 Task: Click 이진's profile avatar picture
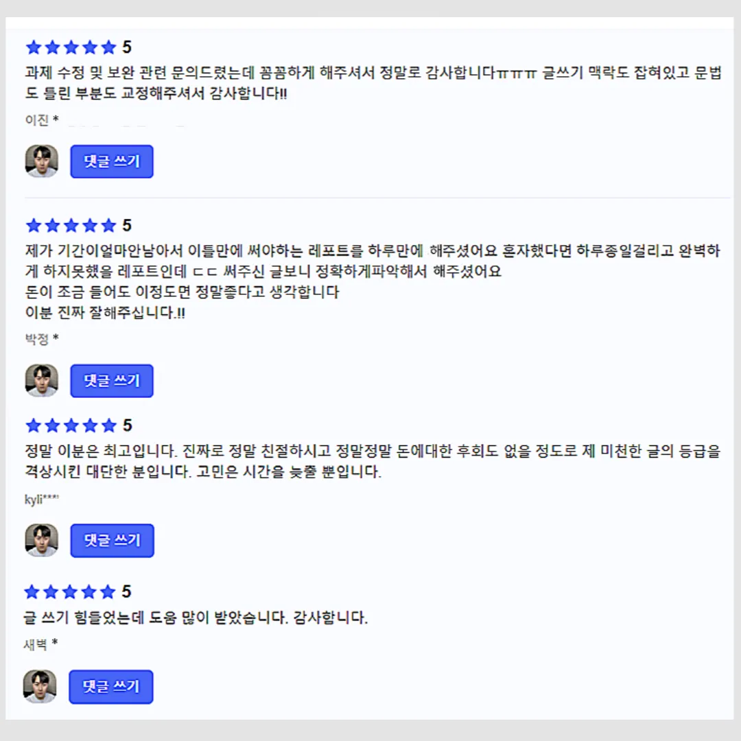[42, 161]
